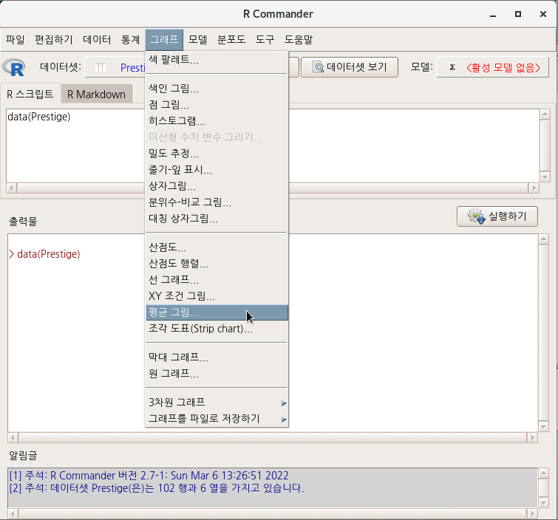Switch to the R 스크립트 tab
This screenshot has width=558, height=520.
pos(30,95)
